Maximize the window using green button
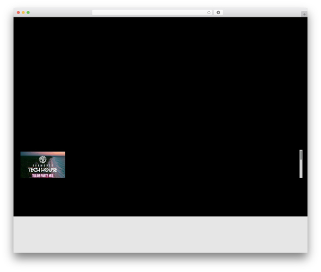The width and height of the screenshot is (321, 272). [x=28, y=13]
